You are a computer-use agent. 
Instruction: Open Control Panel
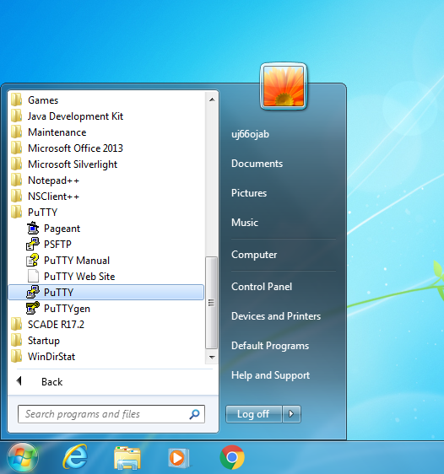coord(262,287)
